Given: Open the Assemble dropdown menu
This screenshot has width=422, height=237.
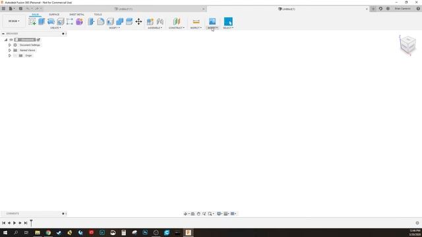Looking at the screenshot, I should tap(155, 28).
